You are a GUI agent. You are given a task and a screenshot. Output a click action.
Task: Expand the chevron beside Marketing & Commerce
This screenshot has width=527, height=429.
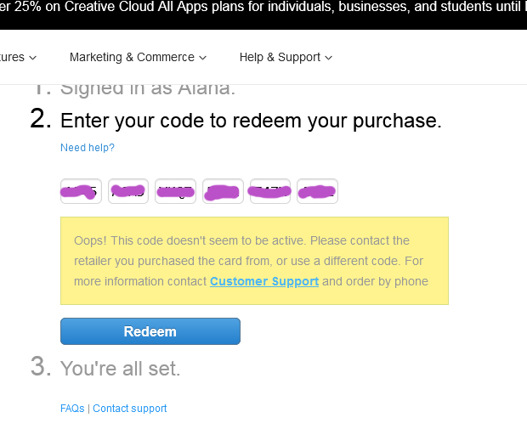[203, 58]
